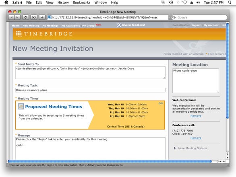Image resolution: width=236 pixels, height=177 pixels.
Task: Open the Google search magnifier dropdown
Action: (174, 17)
